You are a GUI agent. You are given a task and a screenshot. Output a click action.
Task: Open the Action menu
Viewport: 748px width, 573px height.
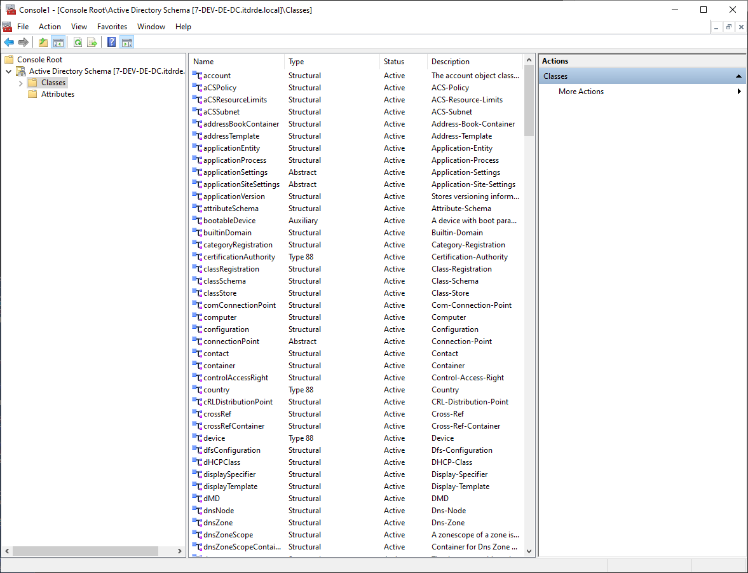click(x=50, y=27)
